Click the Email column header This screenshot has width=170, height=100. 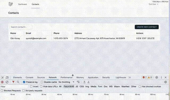28,33
